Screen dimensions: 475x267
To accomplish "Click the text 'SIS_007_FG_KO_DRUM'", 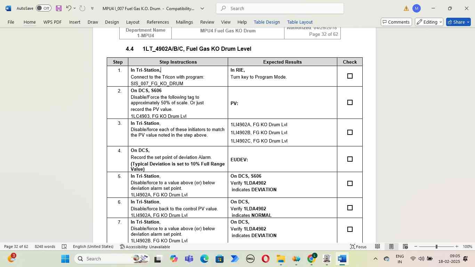I will pyautogui.click(x=157, y=84).
